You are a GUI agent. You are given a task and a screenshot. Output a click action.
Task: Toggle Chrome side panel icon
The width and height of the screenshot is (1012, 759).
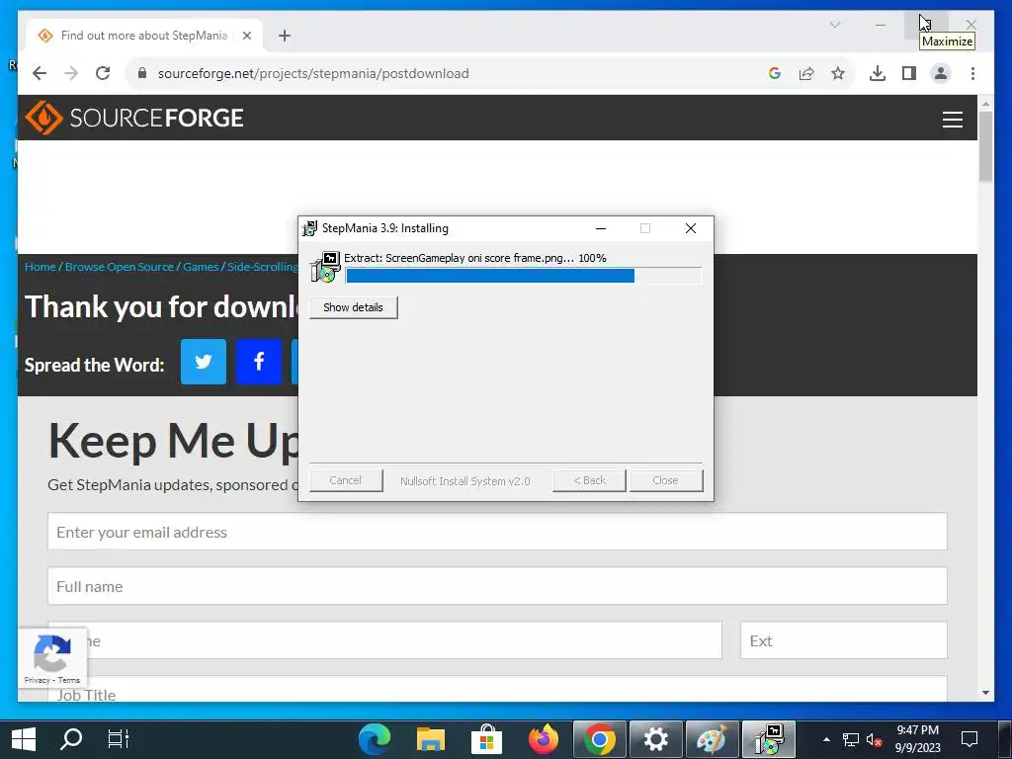(x=909, y=73)
